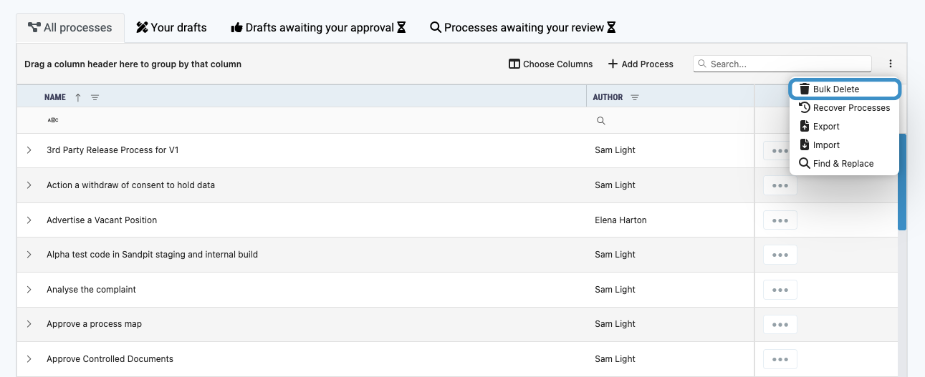
Task: Open ellipsis actions for Approve Controlled Documents
Action: point(780,359)
